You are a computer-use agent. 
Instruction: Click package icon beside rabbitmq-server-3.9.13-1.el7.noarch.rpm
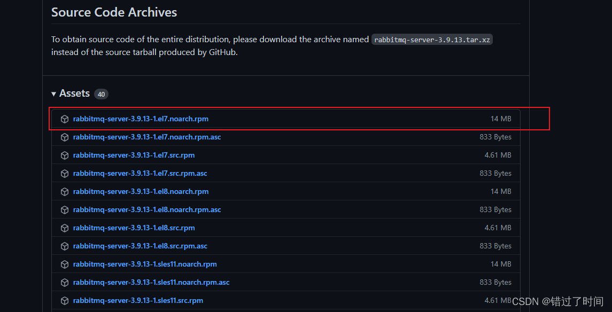(x=65, y=119)
